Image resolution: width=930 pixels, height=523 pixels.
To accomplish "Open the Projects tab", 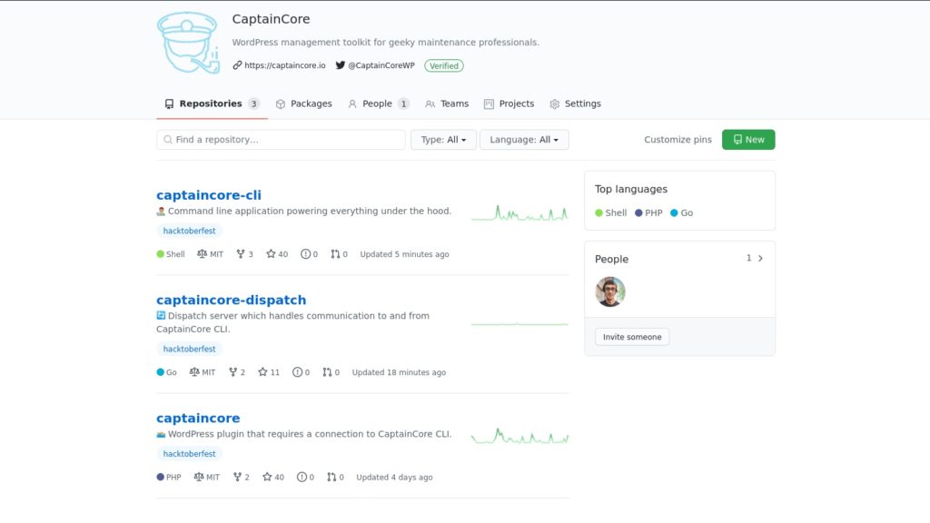I will pos(509,104).
